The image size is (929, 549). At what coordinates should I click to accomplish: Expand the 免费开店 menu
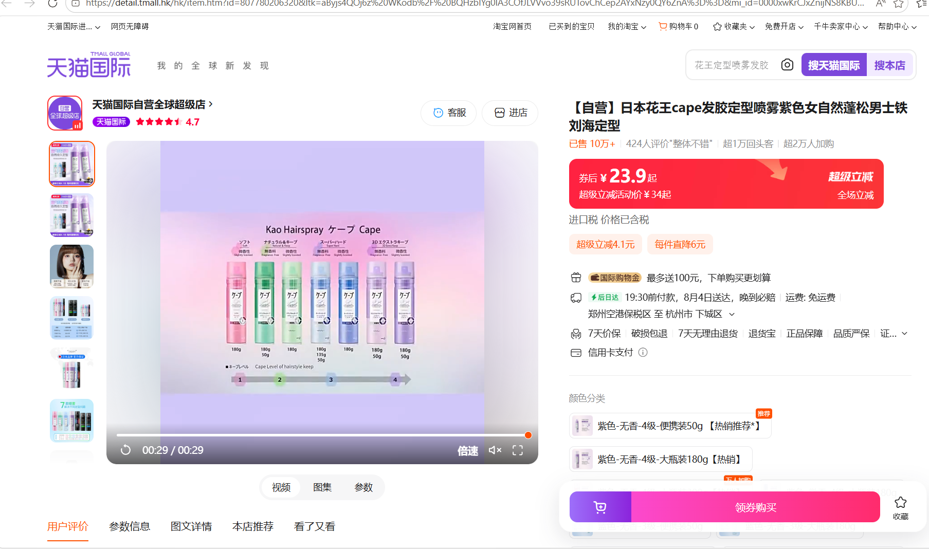[784, 26]
